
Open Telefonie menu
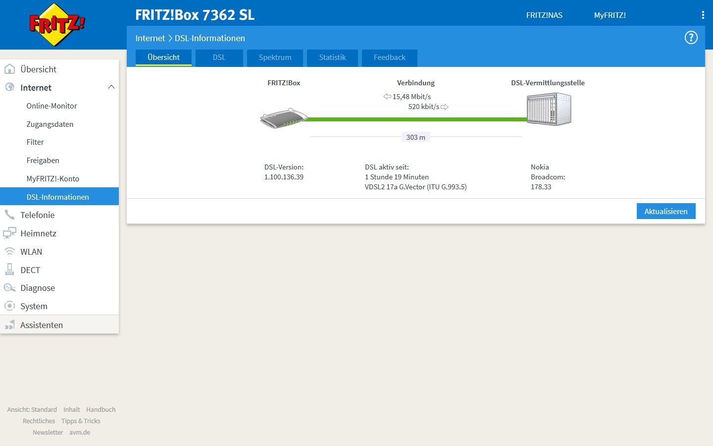(59, 215)
